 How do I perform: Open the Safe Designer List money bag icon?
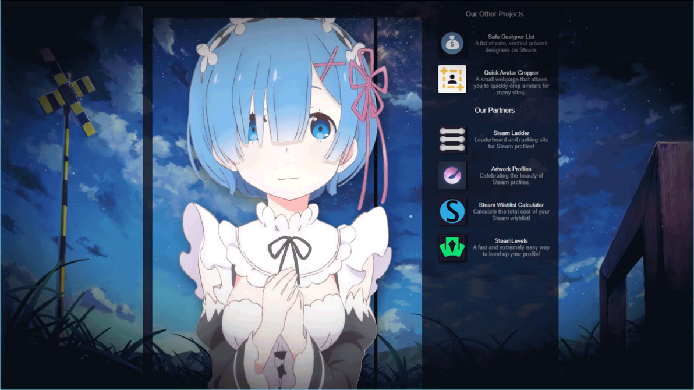coord(452,42)
